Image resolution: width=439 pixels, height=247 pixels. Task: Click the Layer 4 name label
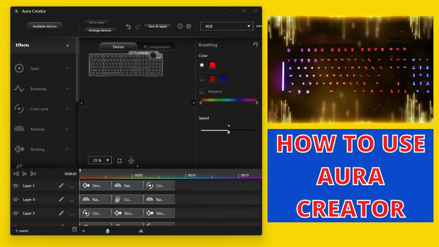[x=29, y=199]
